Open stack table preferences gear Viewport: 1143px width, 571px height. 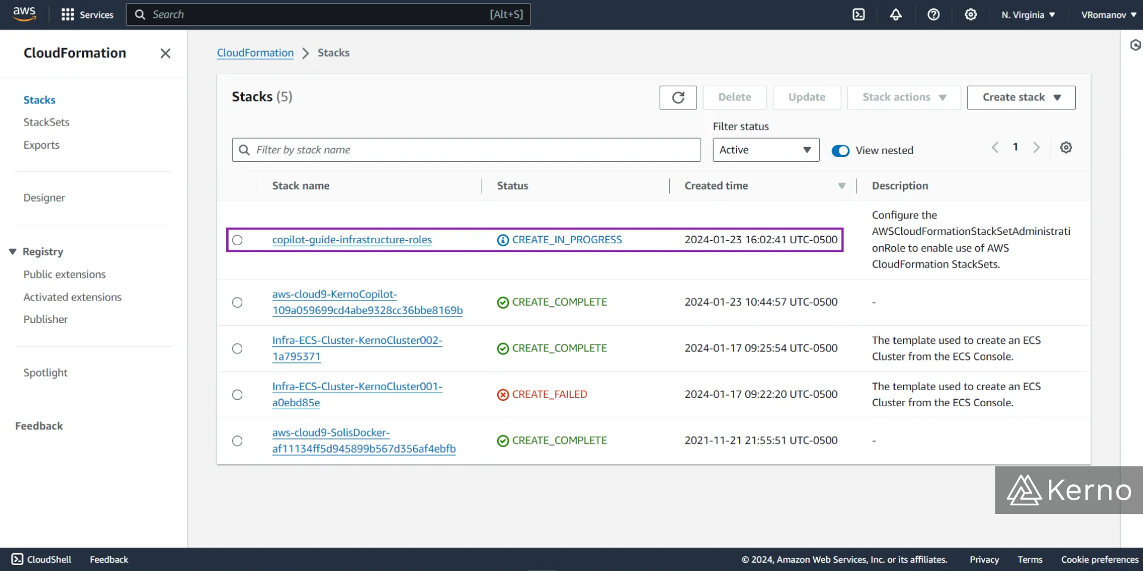pyautogui.click(x=1066, y=148)
